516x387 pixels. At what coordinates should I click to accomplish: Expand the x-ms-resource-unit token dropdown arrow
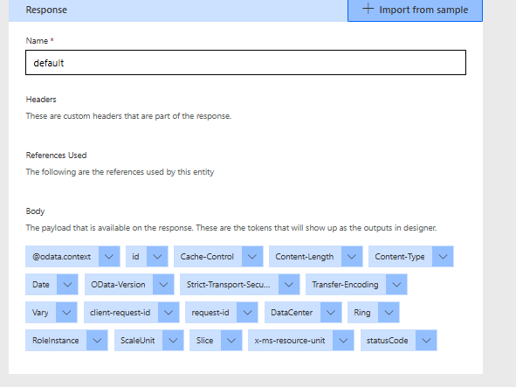point(343,341)
